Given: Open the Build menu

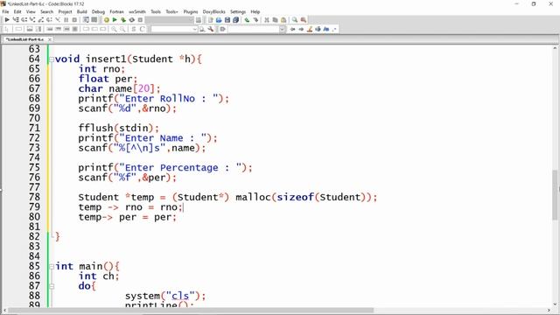Looking at the screenshot, I should (x=81, y=11).
